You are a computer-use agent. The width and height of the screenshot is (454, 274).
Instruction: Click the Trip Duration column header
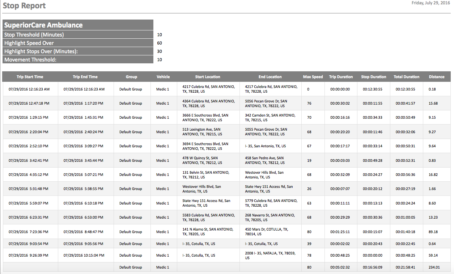[x=341, y=77]
